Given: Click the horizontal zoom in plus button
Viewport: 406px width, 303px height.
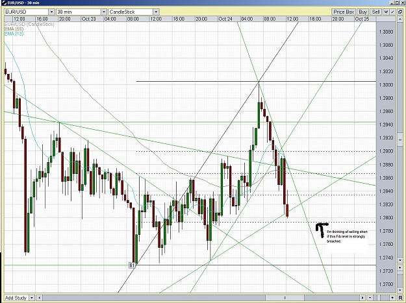Looking at the screenshot, I should 392,298.
